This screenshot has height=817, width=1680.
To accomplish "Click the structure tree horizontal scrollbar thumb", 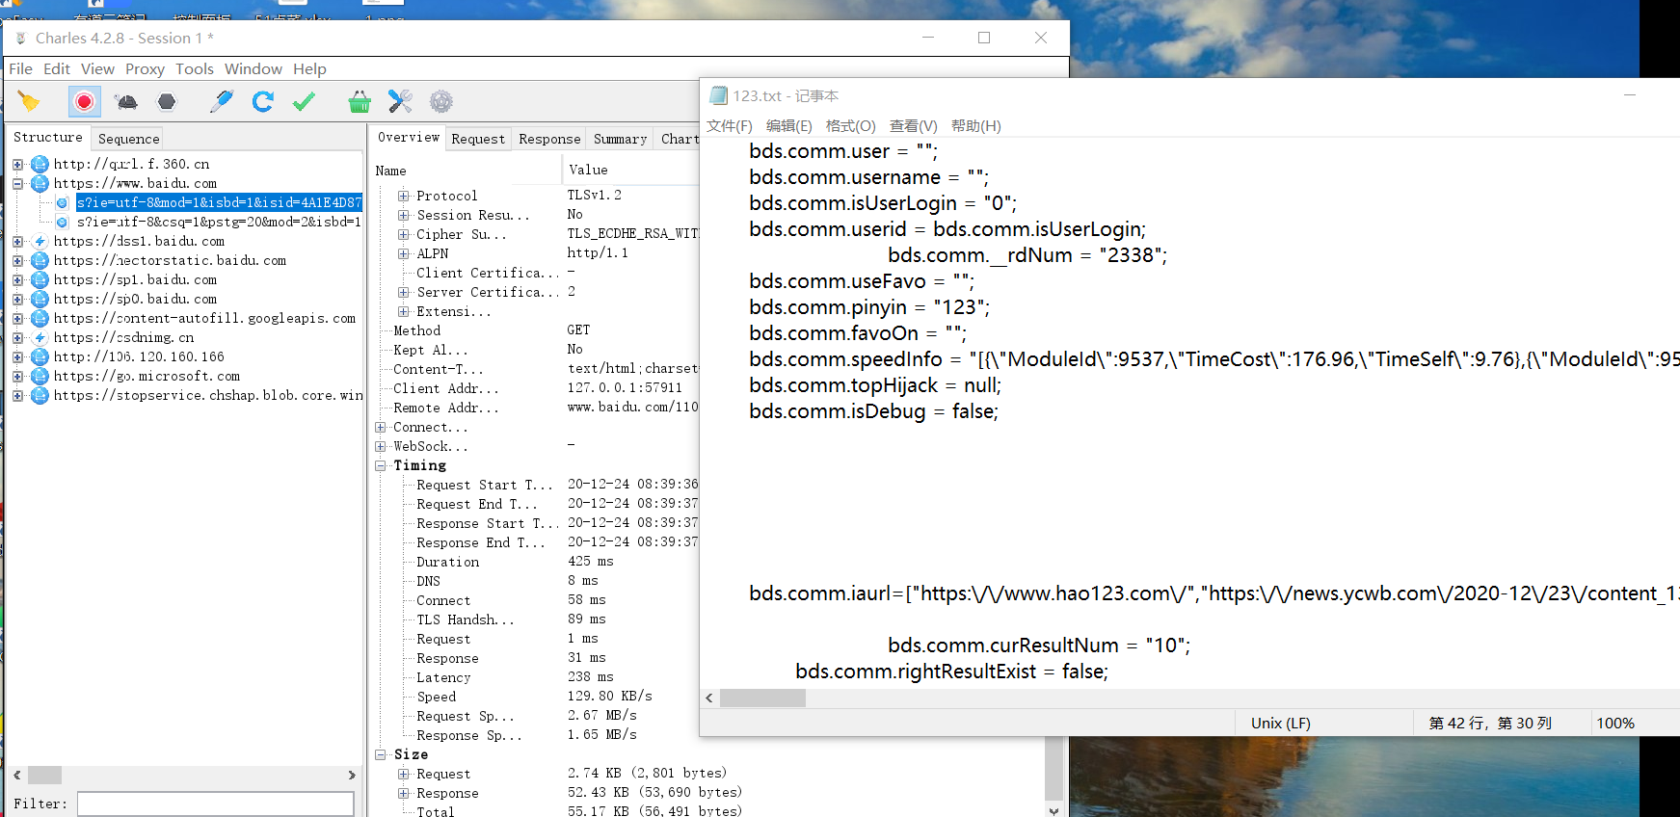I will (x=44, y=775).
